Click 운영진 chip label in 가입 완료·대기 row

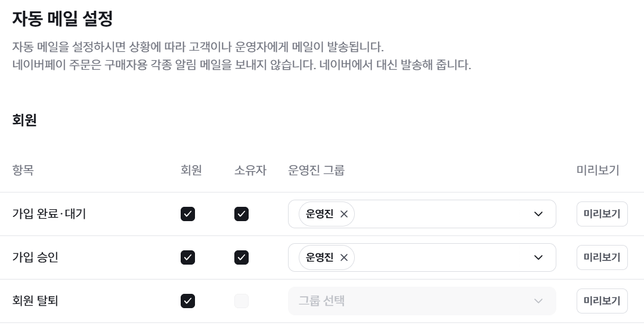[x=320, y=214]
